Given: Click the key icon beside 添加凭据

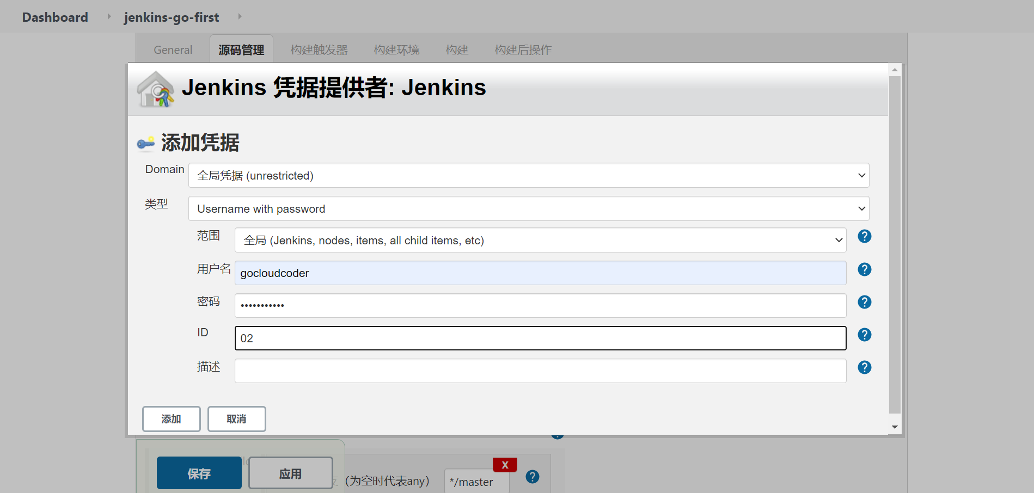Looking at the screenshot, I should [146, 143].
